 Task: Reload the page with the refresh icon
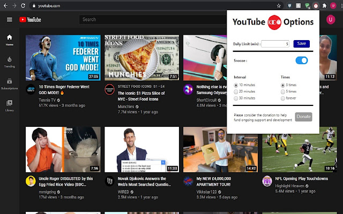coord(23,6)
